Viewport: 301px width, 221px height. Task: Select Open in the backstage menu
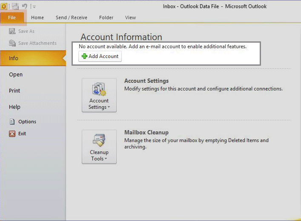click(x=16, y=74)
